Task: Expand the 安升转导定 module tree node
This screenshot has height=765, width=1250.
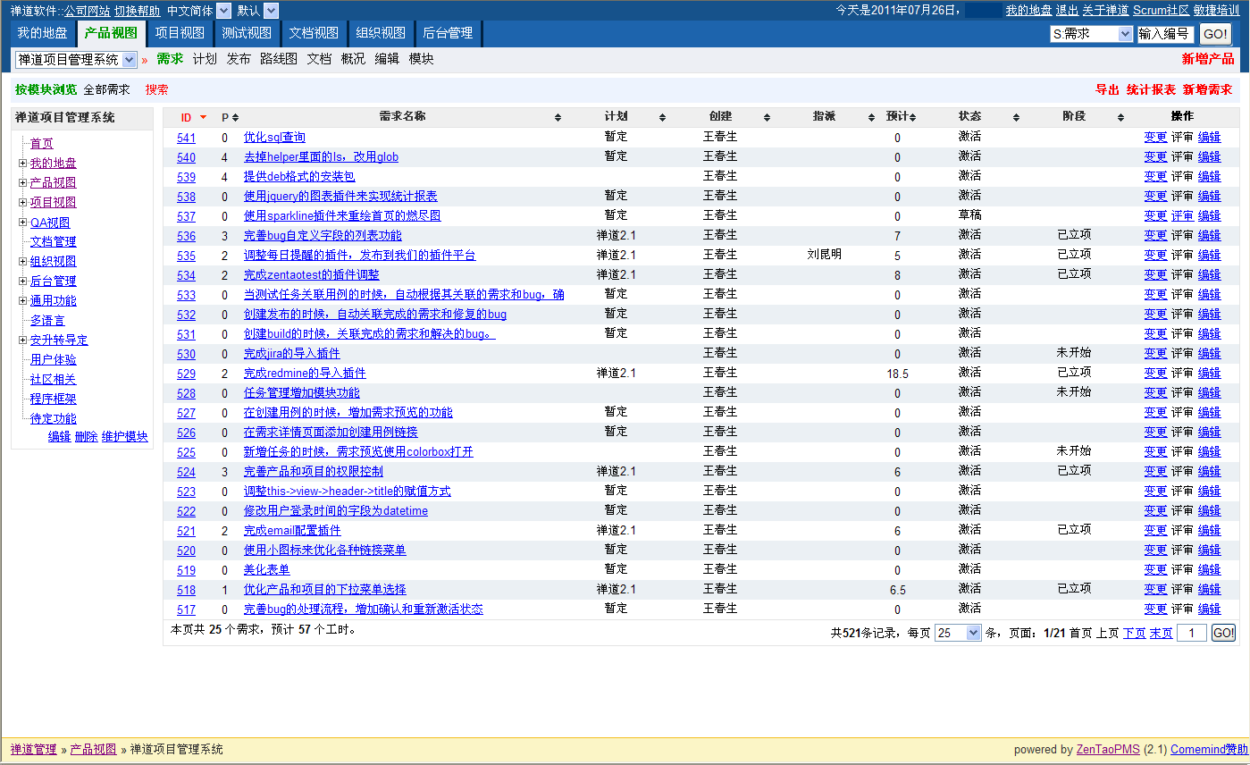Action: click(x=22, y=340)
